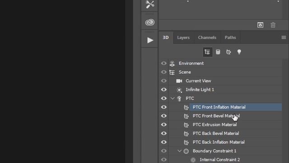Toggle visibility of Scene
The image size is (289, 163).
[x=163, y=72]
